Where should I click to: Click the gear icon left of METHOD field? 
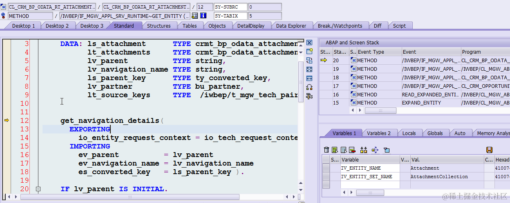click(x=3, y=15)
